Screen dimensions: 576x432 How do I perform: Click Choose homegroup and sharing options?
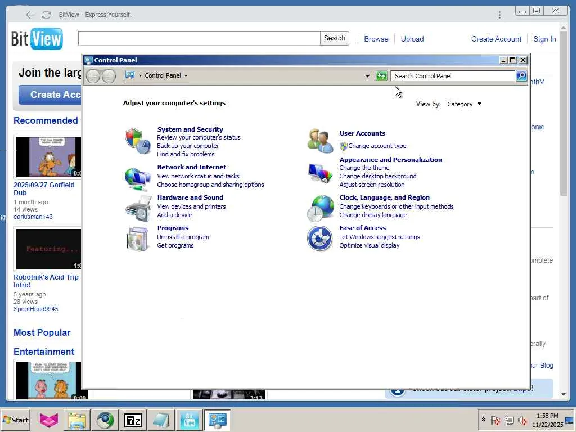point(210,184)
